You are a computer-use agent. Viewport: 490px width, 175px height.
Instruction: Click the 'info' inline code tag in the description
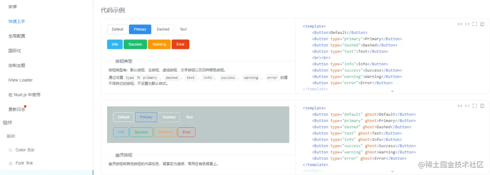click(x=208, y=78)
